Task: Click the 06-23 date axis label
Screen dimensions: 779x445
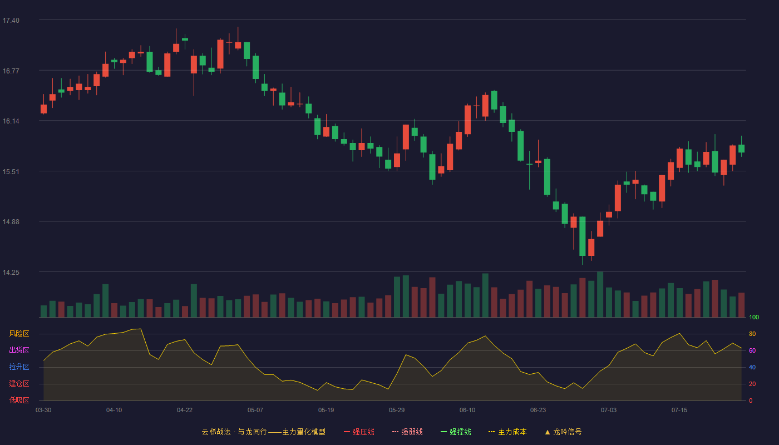Action: point(538,410)
